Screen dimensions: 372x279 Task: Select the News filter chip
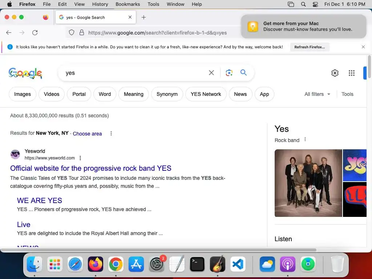click(240, 94)
